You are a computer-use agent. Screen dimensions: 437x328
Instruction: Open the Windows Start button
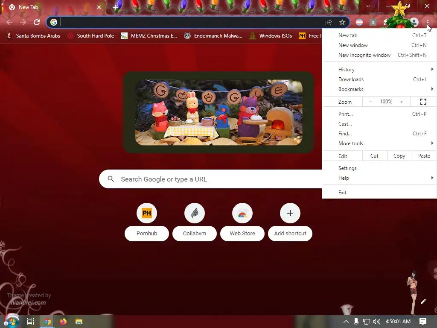[11, 322]
